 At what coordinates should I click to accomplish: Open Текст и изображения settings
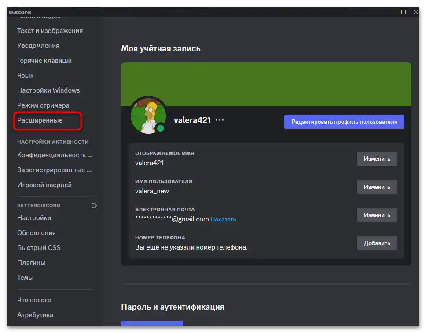click(50, 31)
